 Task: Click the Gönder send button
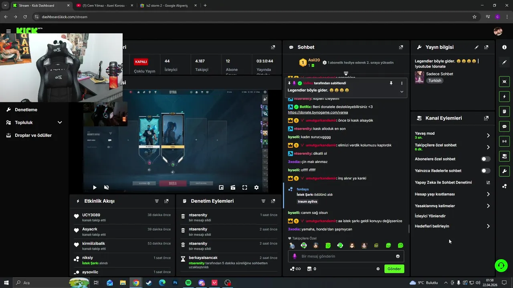[394, 269]
